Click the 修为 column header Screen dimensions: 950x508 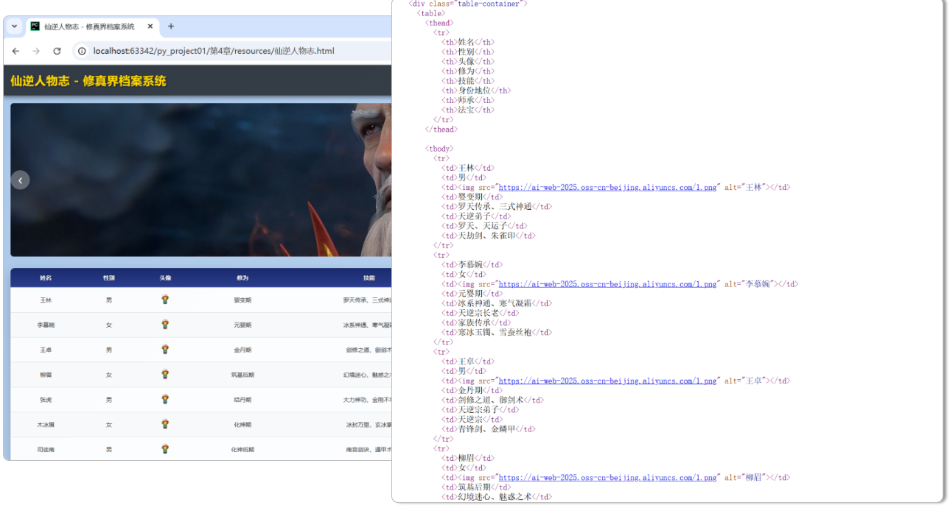(x=242, y=278)
